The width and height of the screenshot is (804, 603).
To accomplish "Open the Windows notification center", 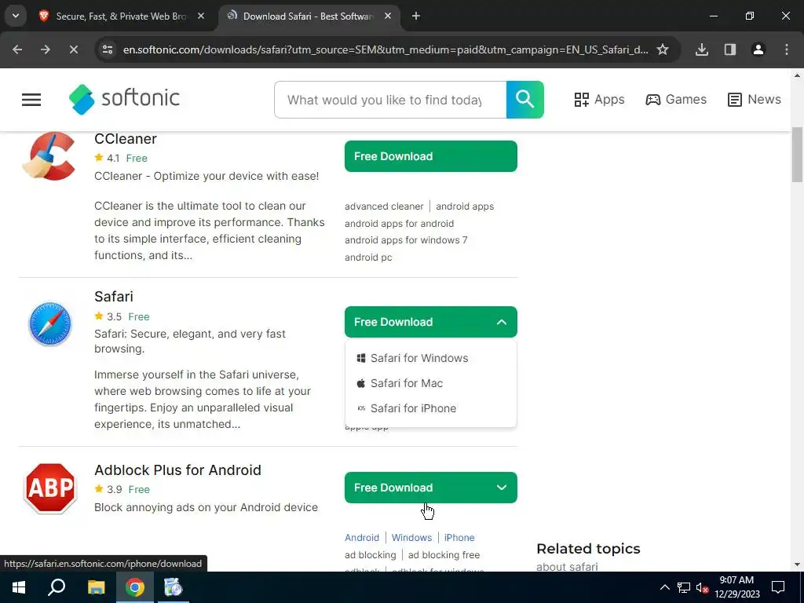I will [778, 587].
